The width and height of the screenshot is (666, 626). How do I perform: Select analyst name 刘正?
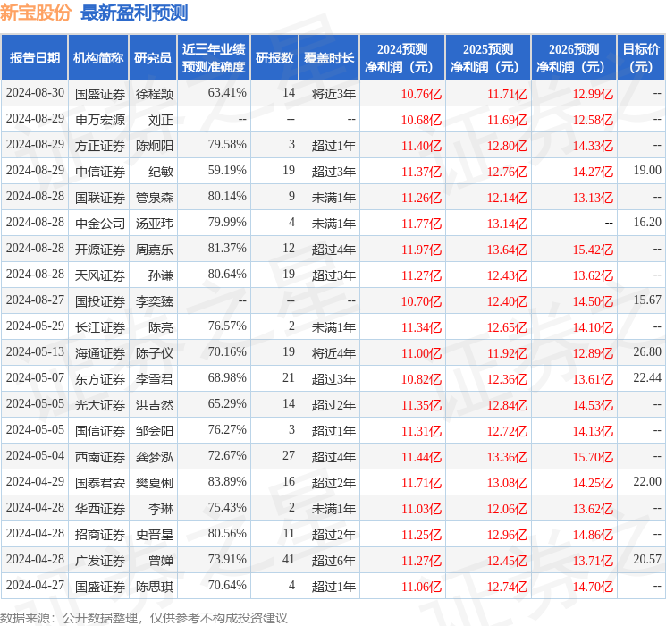(161, 120)
